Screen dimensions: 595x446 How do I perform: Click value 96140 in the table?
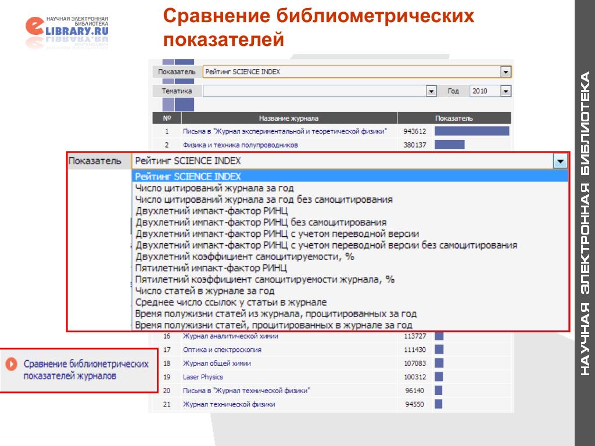point(414,391)
